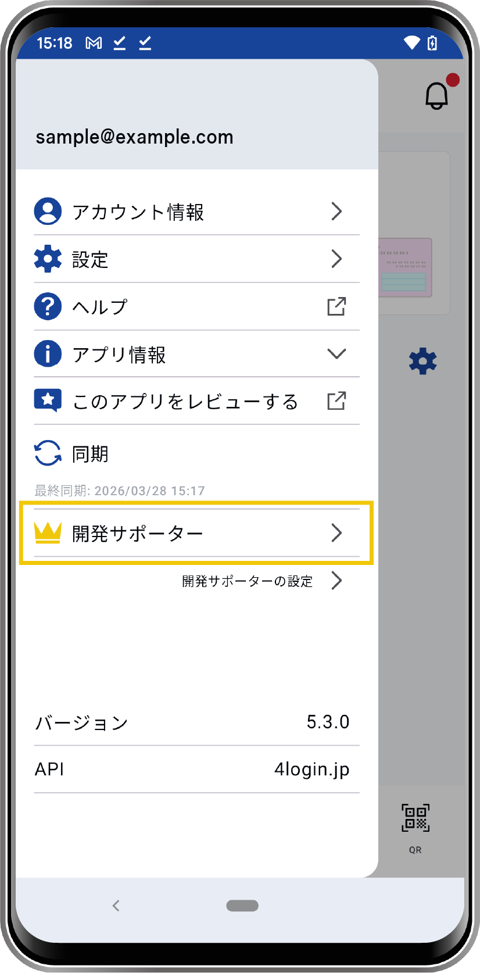Expand アプリ情報 with the down chevron
The image size is (480, 973).
(x=336, y=354)
